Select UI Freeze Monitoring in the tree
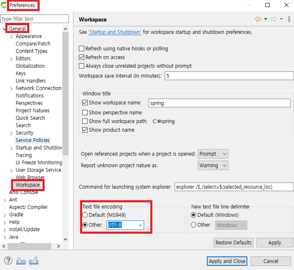The width and height of the screenshot is (294, 270). pos(39,162)
